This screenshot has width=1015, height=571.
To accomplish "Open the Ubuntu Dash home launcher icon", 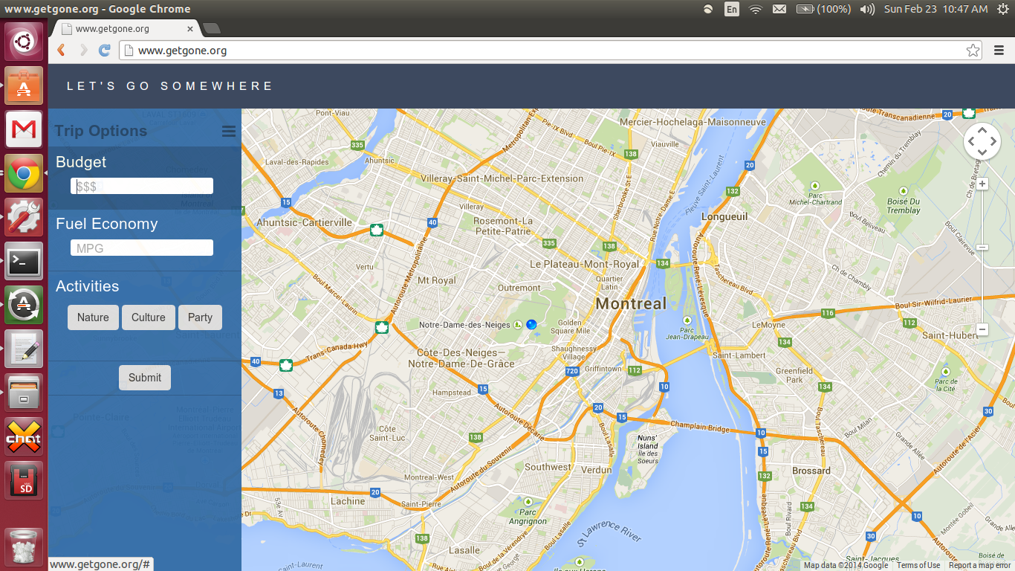I will click(24, 42).
